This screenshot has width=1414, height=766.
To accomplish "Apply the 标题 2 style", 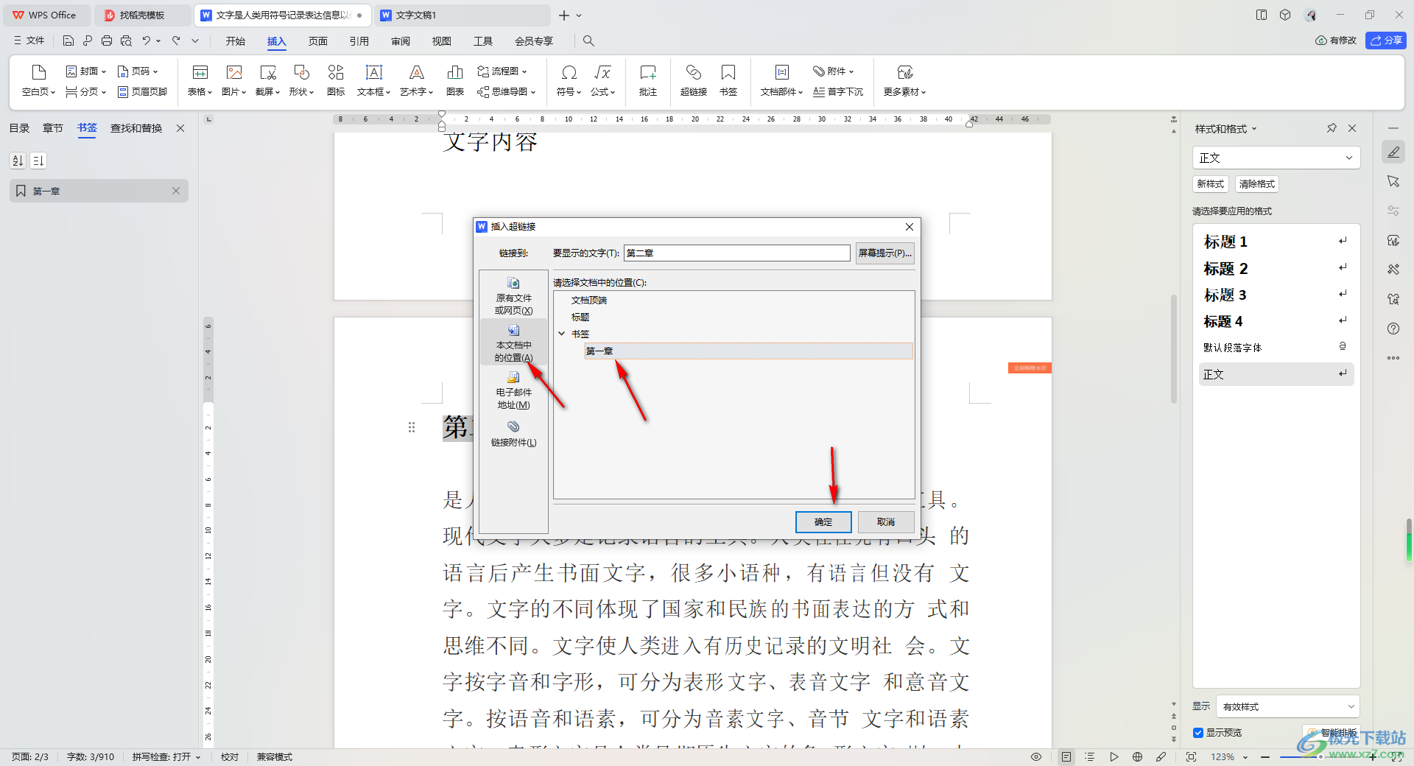I will [1276, 269].
